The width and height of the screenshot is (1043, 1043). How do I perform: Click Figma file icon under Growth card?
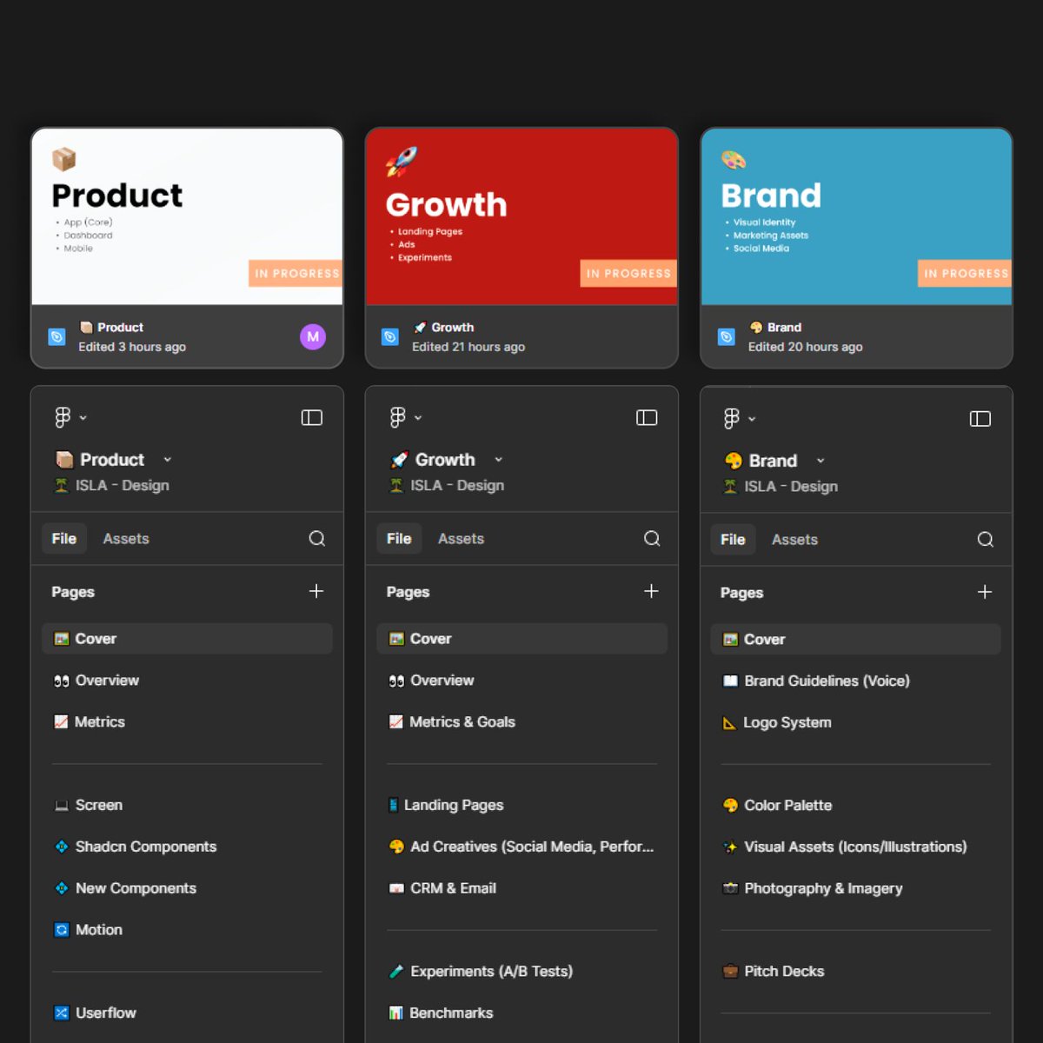click(x=390, y=336)
